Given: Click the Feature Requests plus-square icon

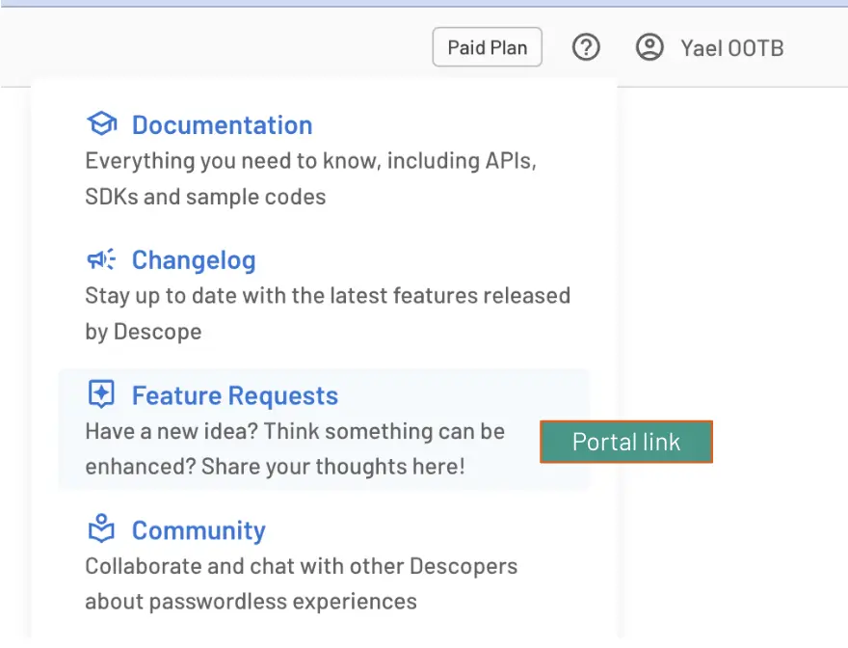Looking at the screenshot, I should pos(101,393).
